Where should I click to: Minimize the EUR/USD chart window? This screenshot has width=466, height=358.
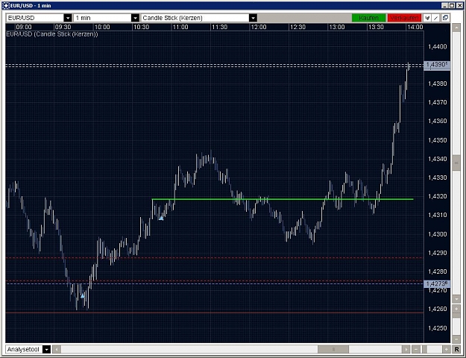point(444,5)
